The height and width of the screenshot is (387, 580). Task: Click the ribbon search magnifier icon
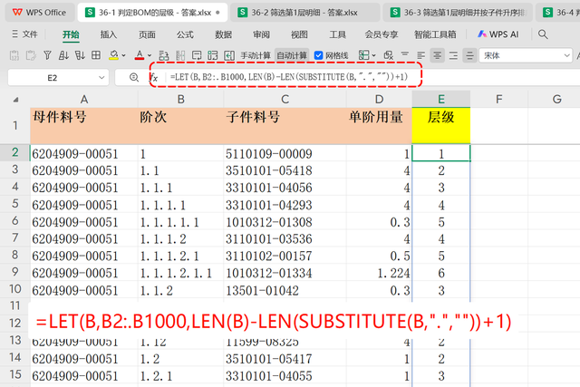(543, 34)
